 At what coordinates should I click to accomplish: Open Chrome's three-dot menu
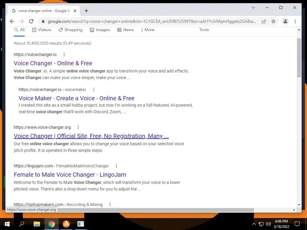pos(295,21)
